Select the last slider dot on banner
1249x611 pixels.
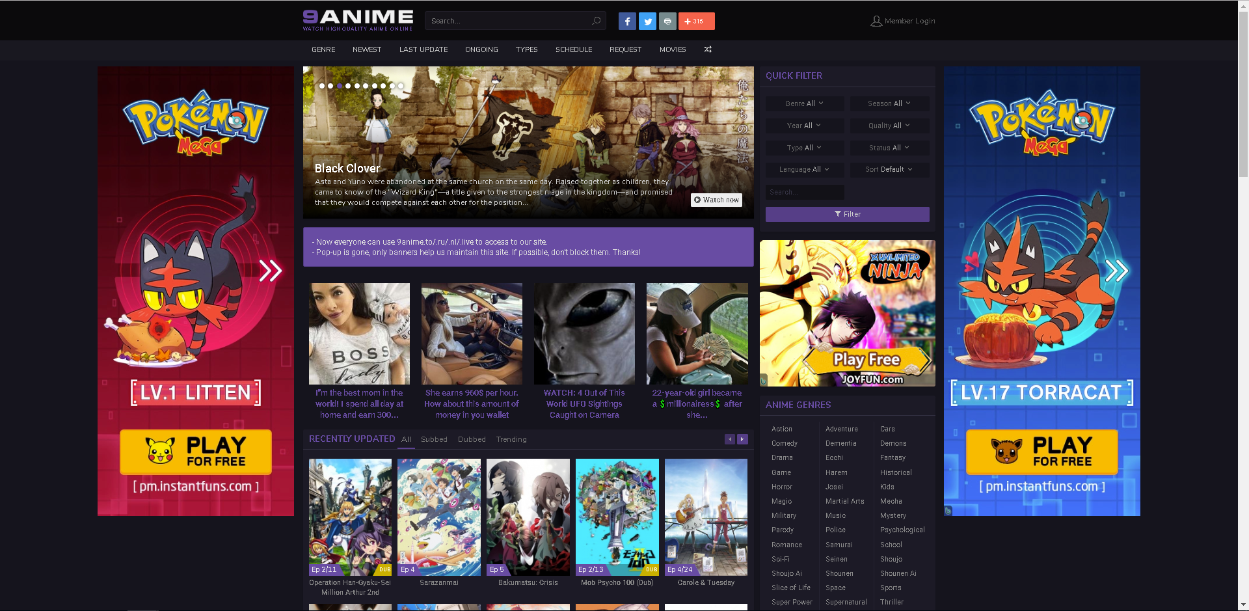[x=401, y=86]
